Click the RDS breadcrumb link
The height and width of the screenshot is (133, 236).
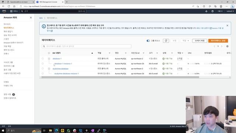coord(41,18)
